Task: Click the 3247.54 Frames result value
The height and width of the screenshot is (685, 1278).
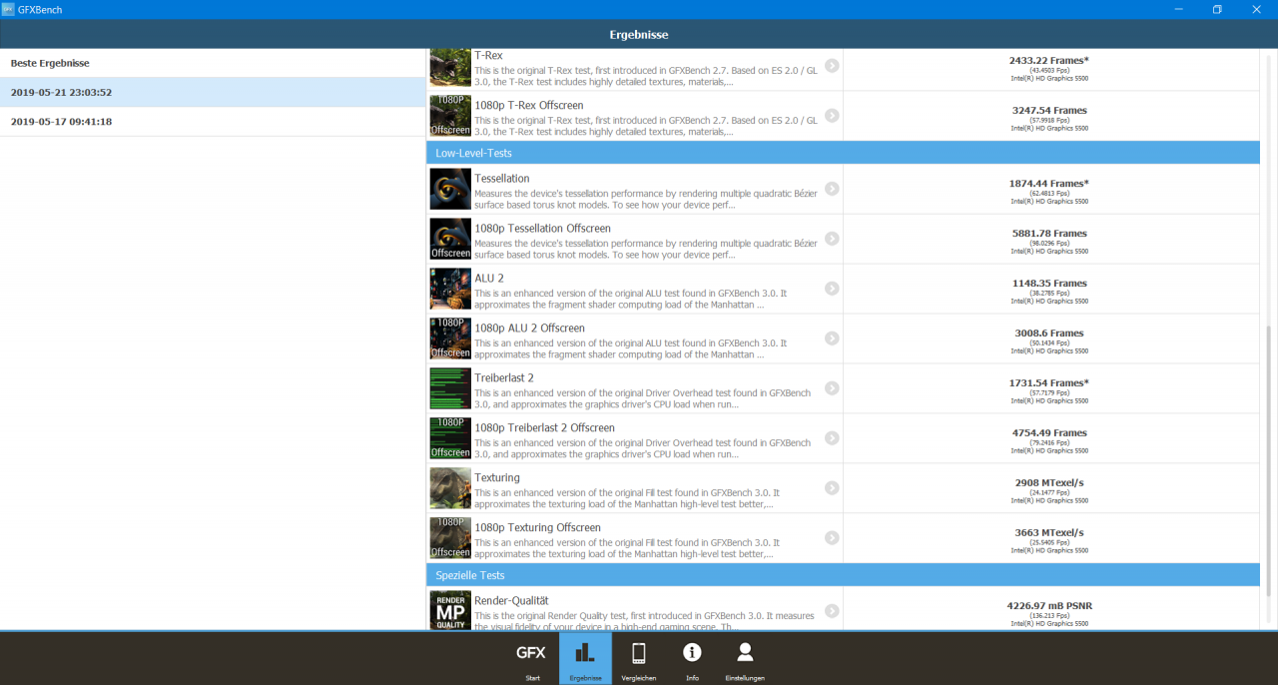Action: click(x=1049, y=111)
